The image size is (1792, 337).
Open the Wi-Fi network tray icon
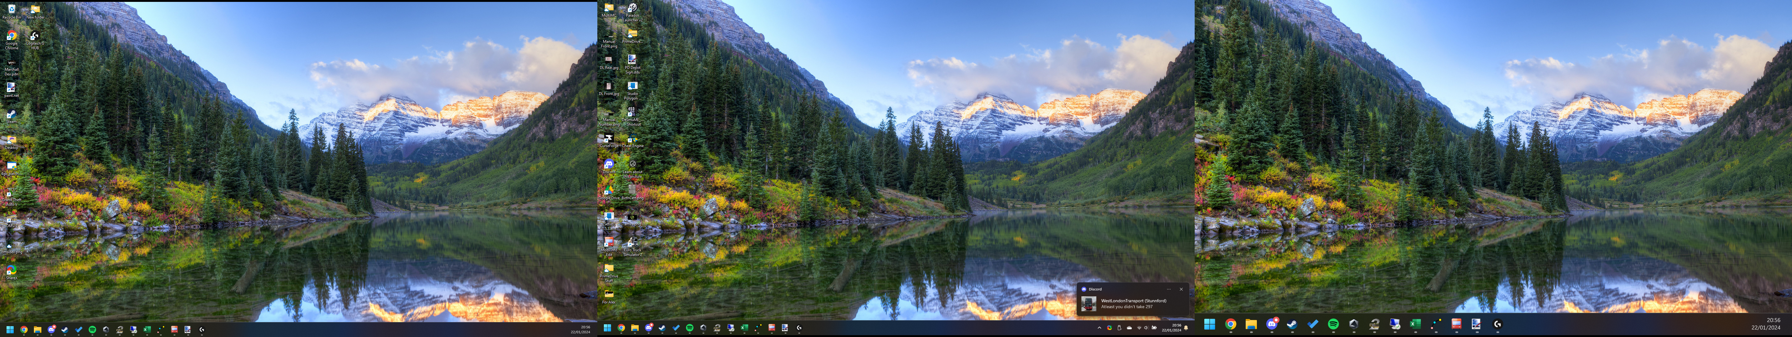pyautogui.click(x=1140, y=328)
